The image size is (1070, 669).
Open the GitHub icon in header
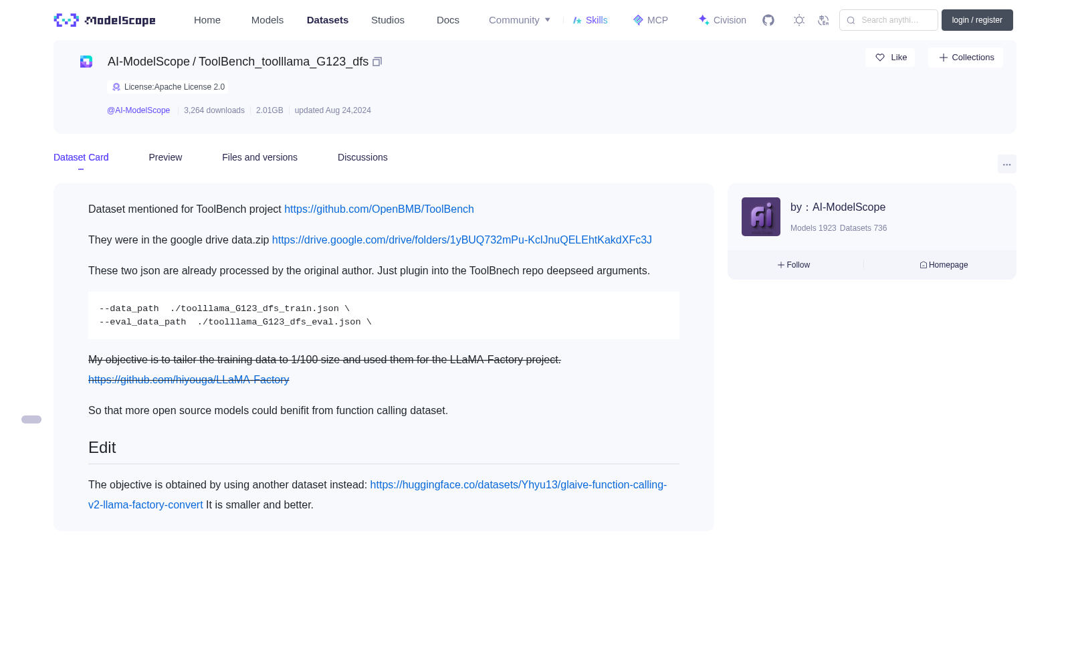click(768, 20)
